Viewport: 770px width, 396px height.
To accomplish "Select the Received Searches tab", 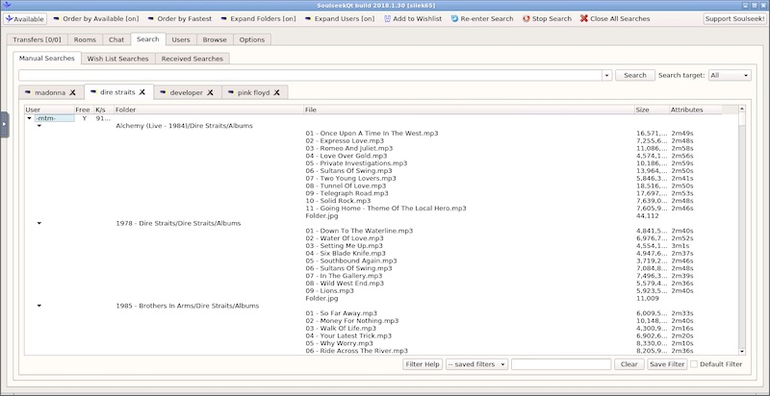I will click(192, 59).
